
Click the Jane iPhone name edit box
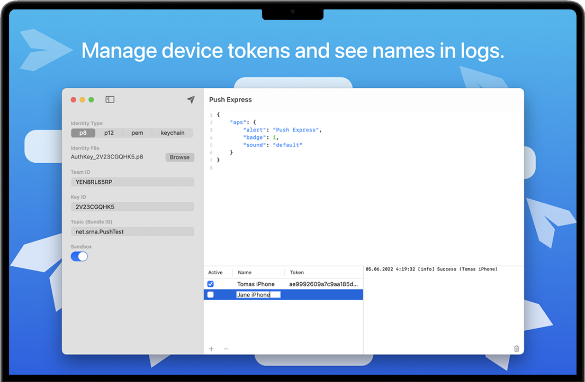(258, 295)
